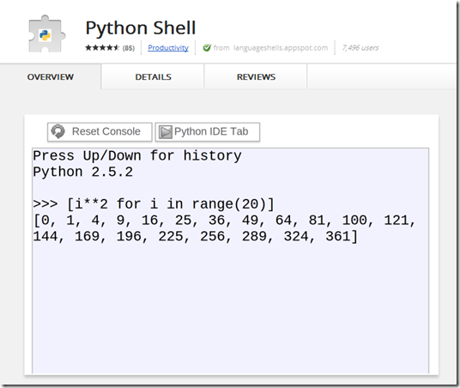Click the green verified checkmark icon

point(207,47)
